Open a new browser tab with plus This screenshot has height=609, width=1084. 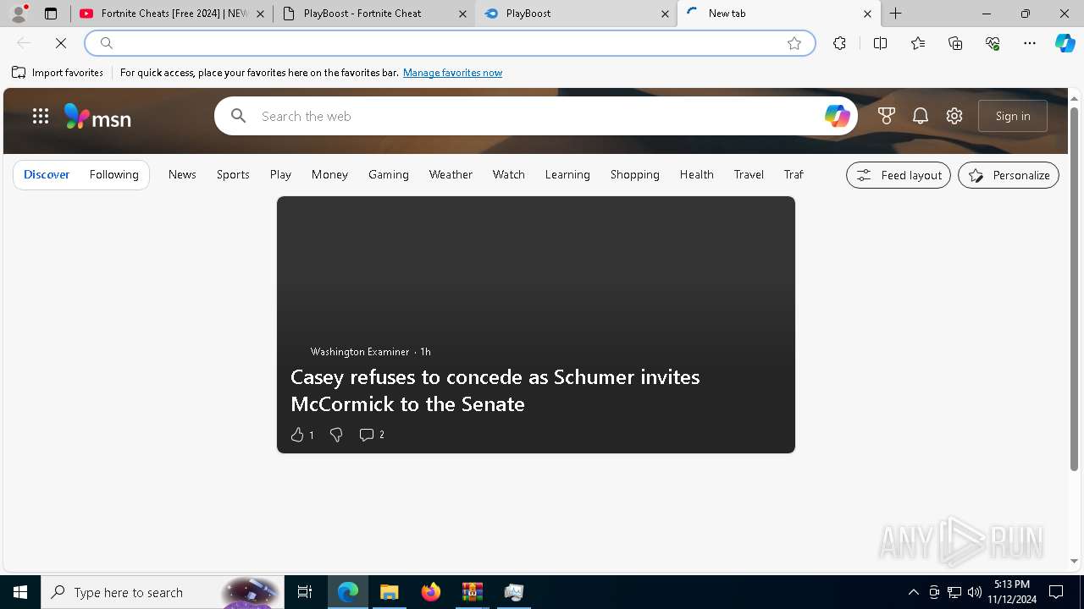tap(895, 14)
